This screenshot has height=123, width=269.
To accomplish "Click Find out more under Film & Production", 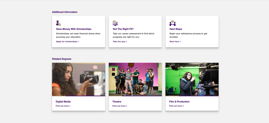I will coord(177,106).
